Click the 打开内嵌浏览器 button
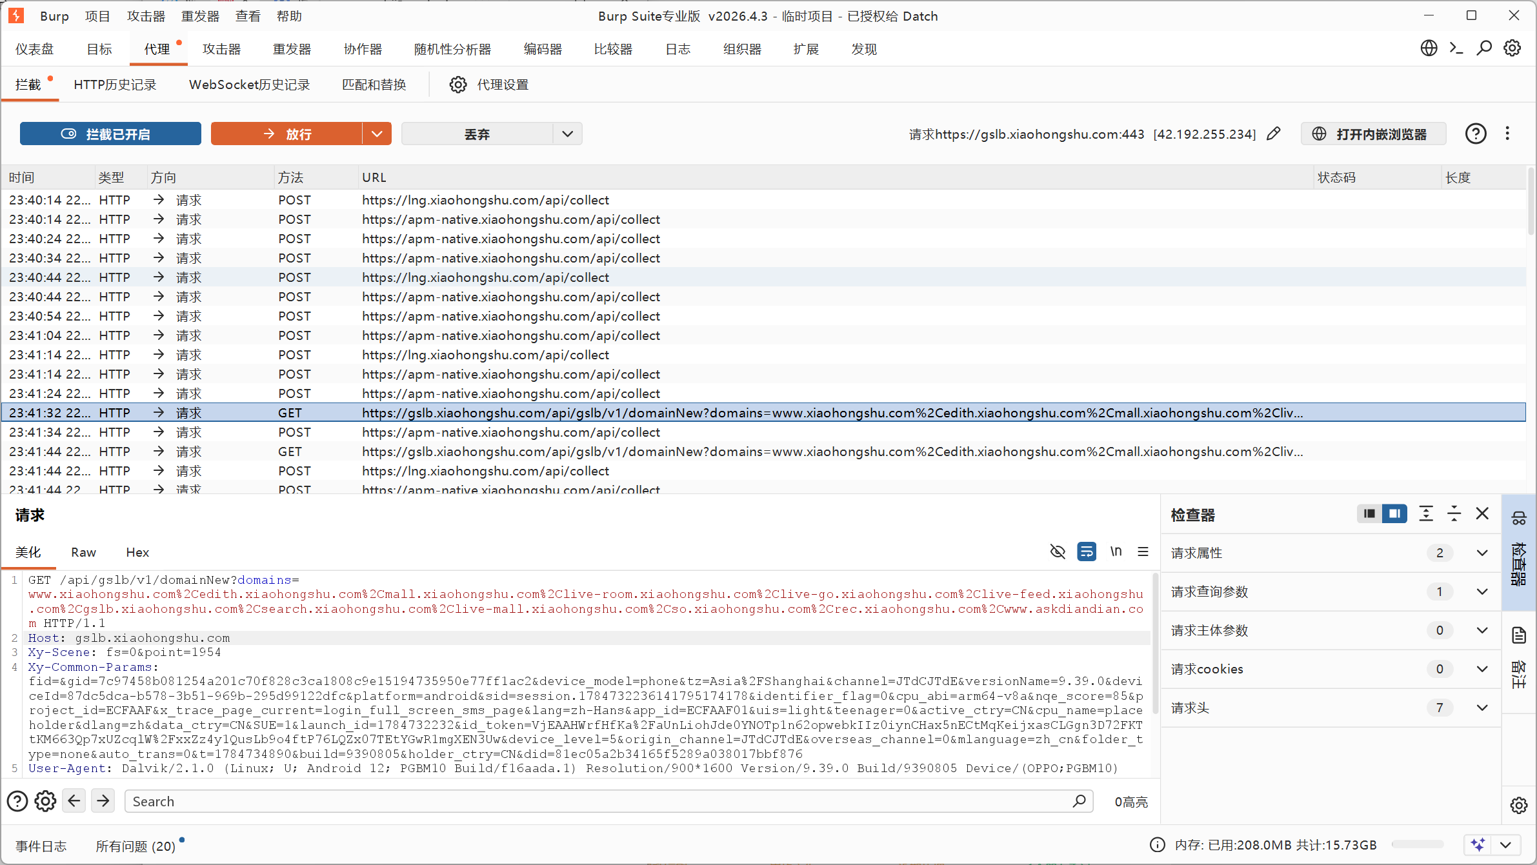 tap(1373, 134)
